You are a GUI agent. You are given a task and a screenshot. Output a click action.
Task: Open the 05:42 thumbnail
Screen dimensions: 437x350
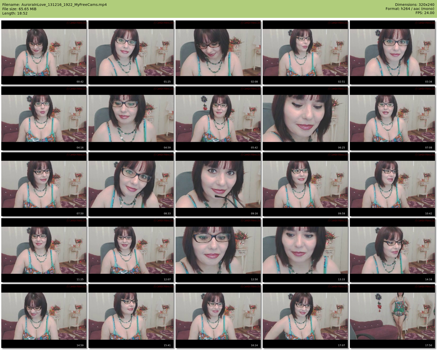coord(218,118)
